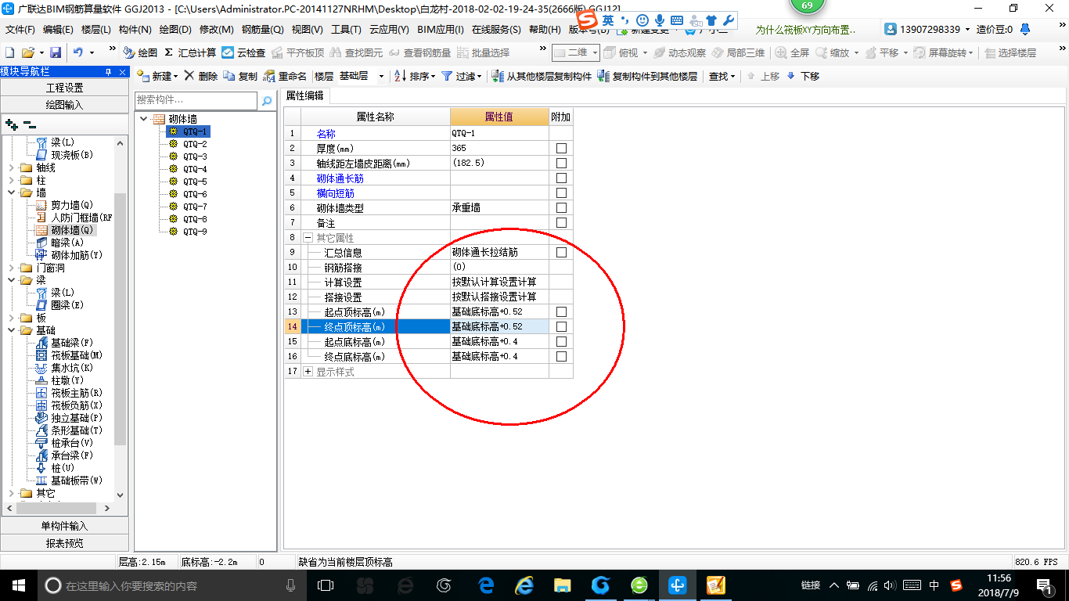Run 汇总计算 summary calculation
The image size is (1069, 601).
[190, 52]
